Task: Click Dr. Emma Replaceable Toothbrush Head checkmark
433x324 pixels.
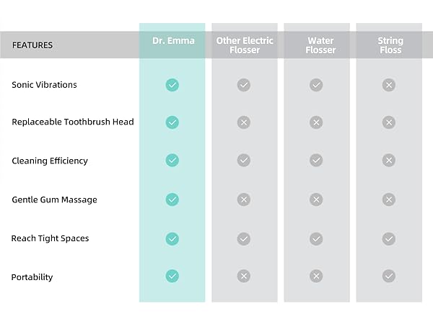Action: pos(172,122)
